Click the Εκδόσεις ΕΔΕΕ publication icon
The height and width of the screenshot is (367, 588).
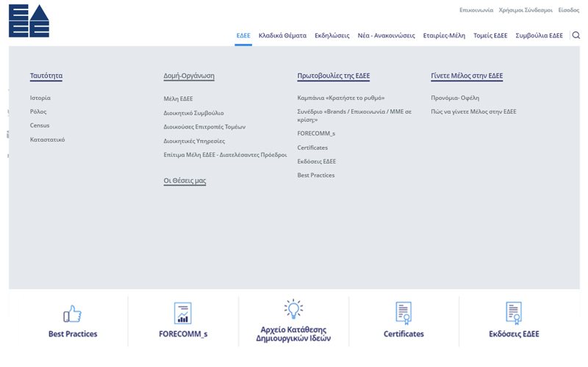[x=514, y=313]
